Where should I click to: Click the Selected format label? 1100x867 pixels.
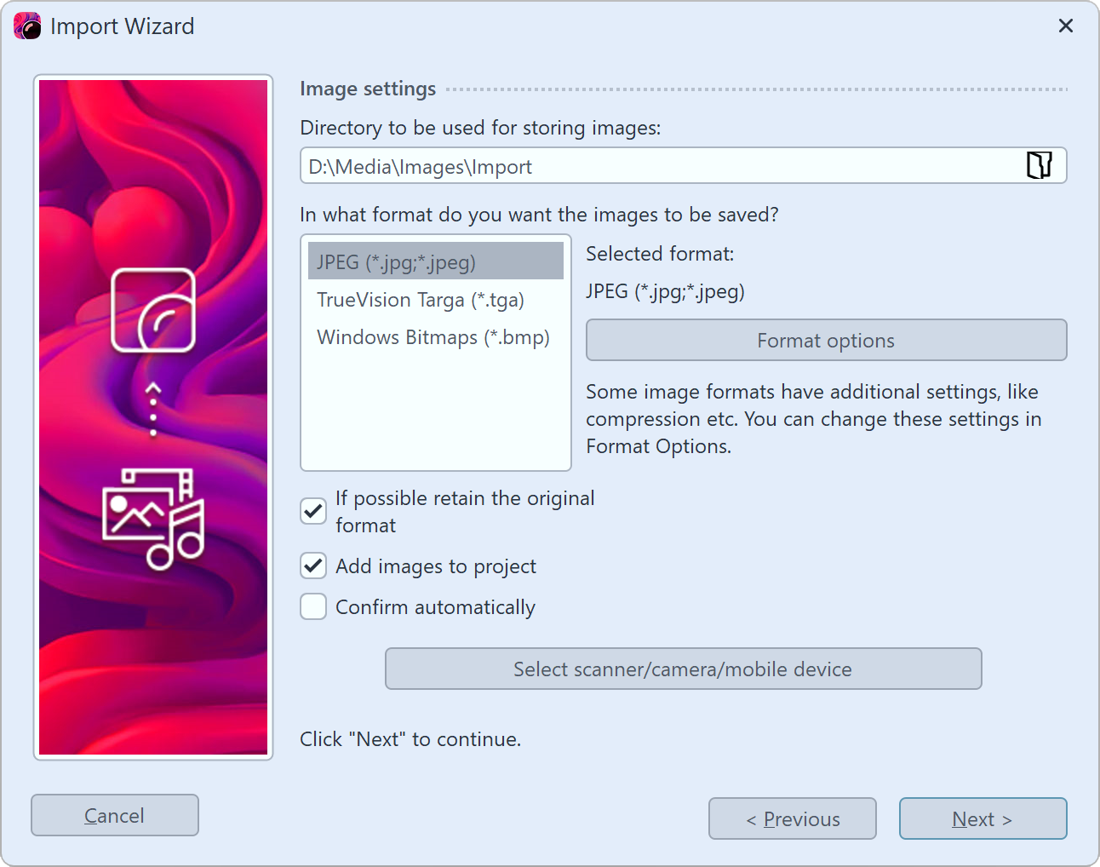[660, 253]
